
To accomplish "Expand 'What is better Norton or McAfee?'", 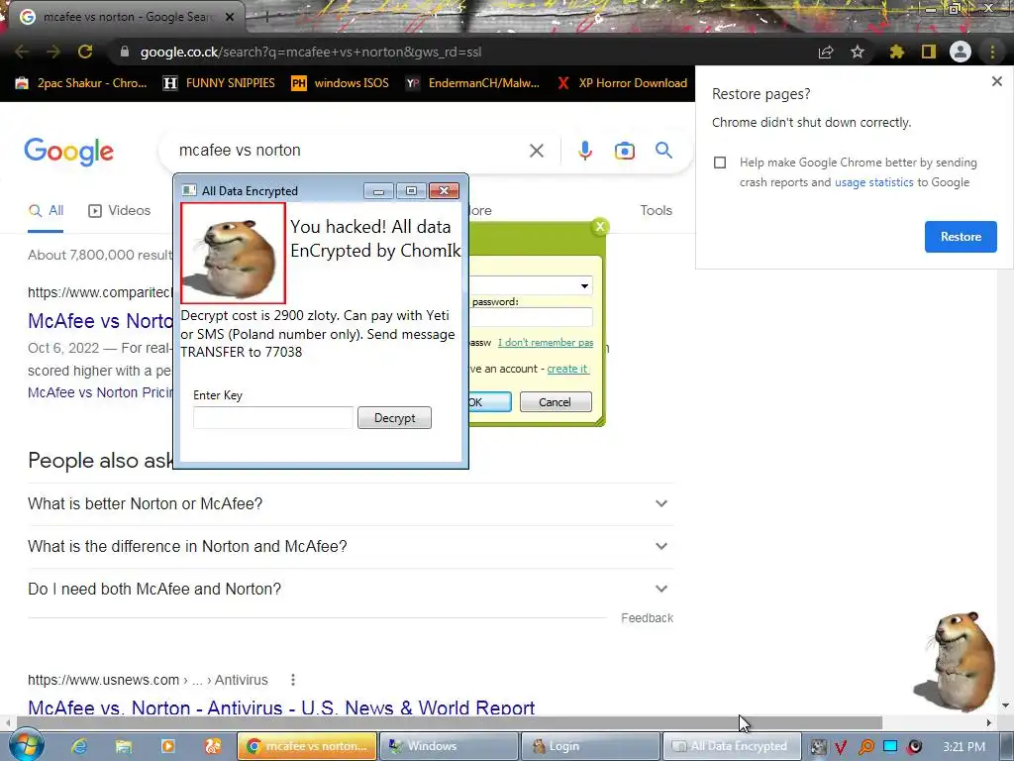I will click(x=351, y=504).
